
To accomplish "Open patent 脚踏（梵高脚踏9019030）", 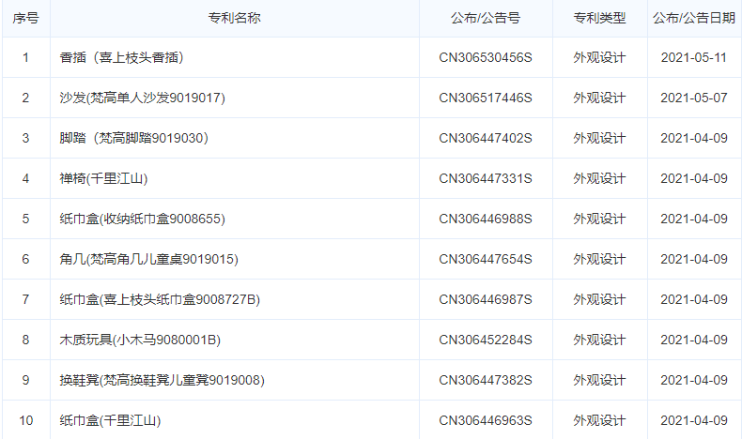I will click(x=134, y=138).
